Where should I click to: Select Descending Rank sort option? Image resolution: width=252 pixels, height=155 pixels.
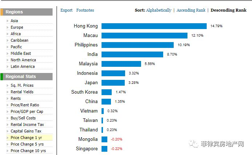[228, 10]
